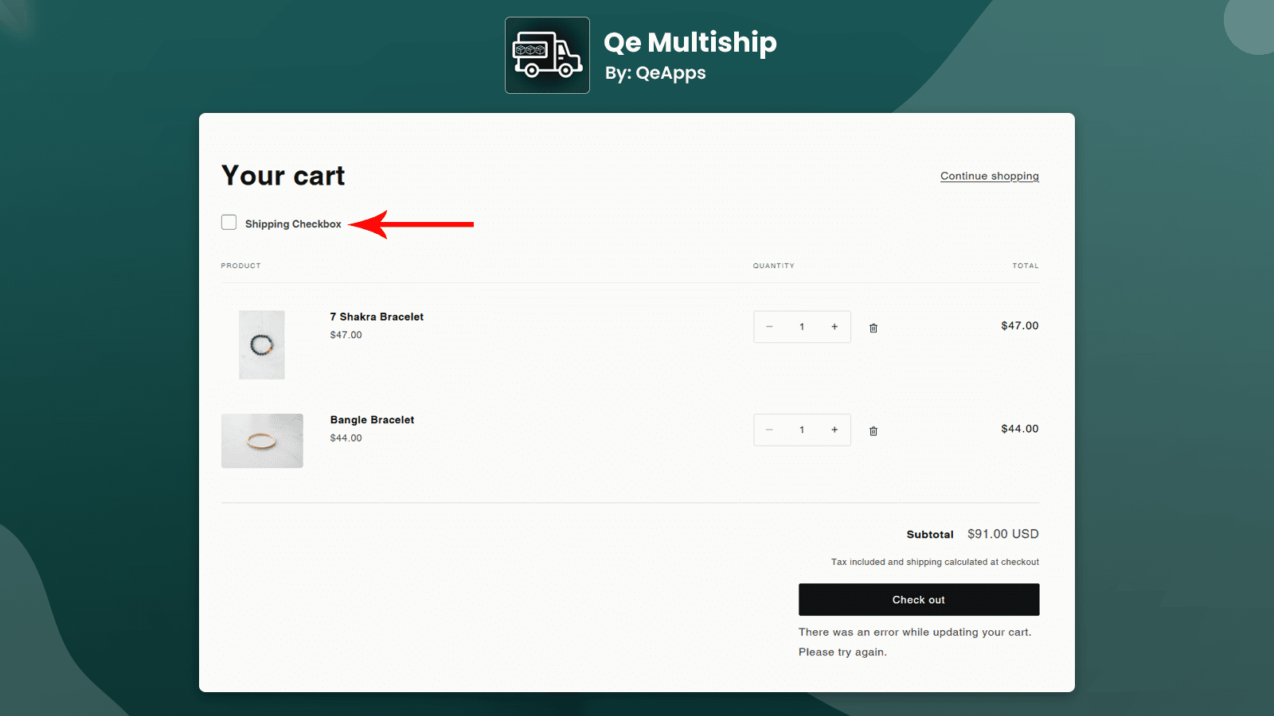The width and height of the screenshot is (1274, 716).
Task: Click the 7 Shakra Bracelet product name
Action: 376,317
